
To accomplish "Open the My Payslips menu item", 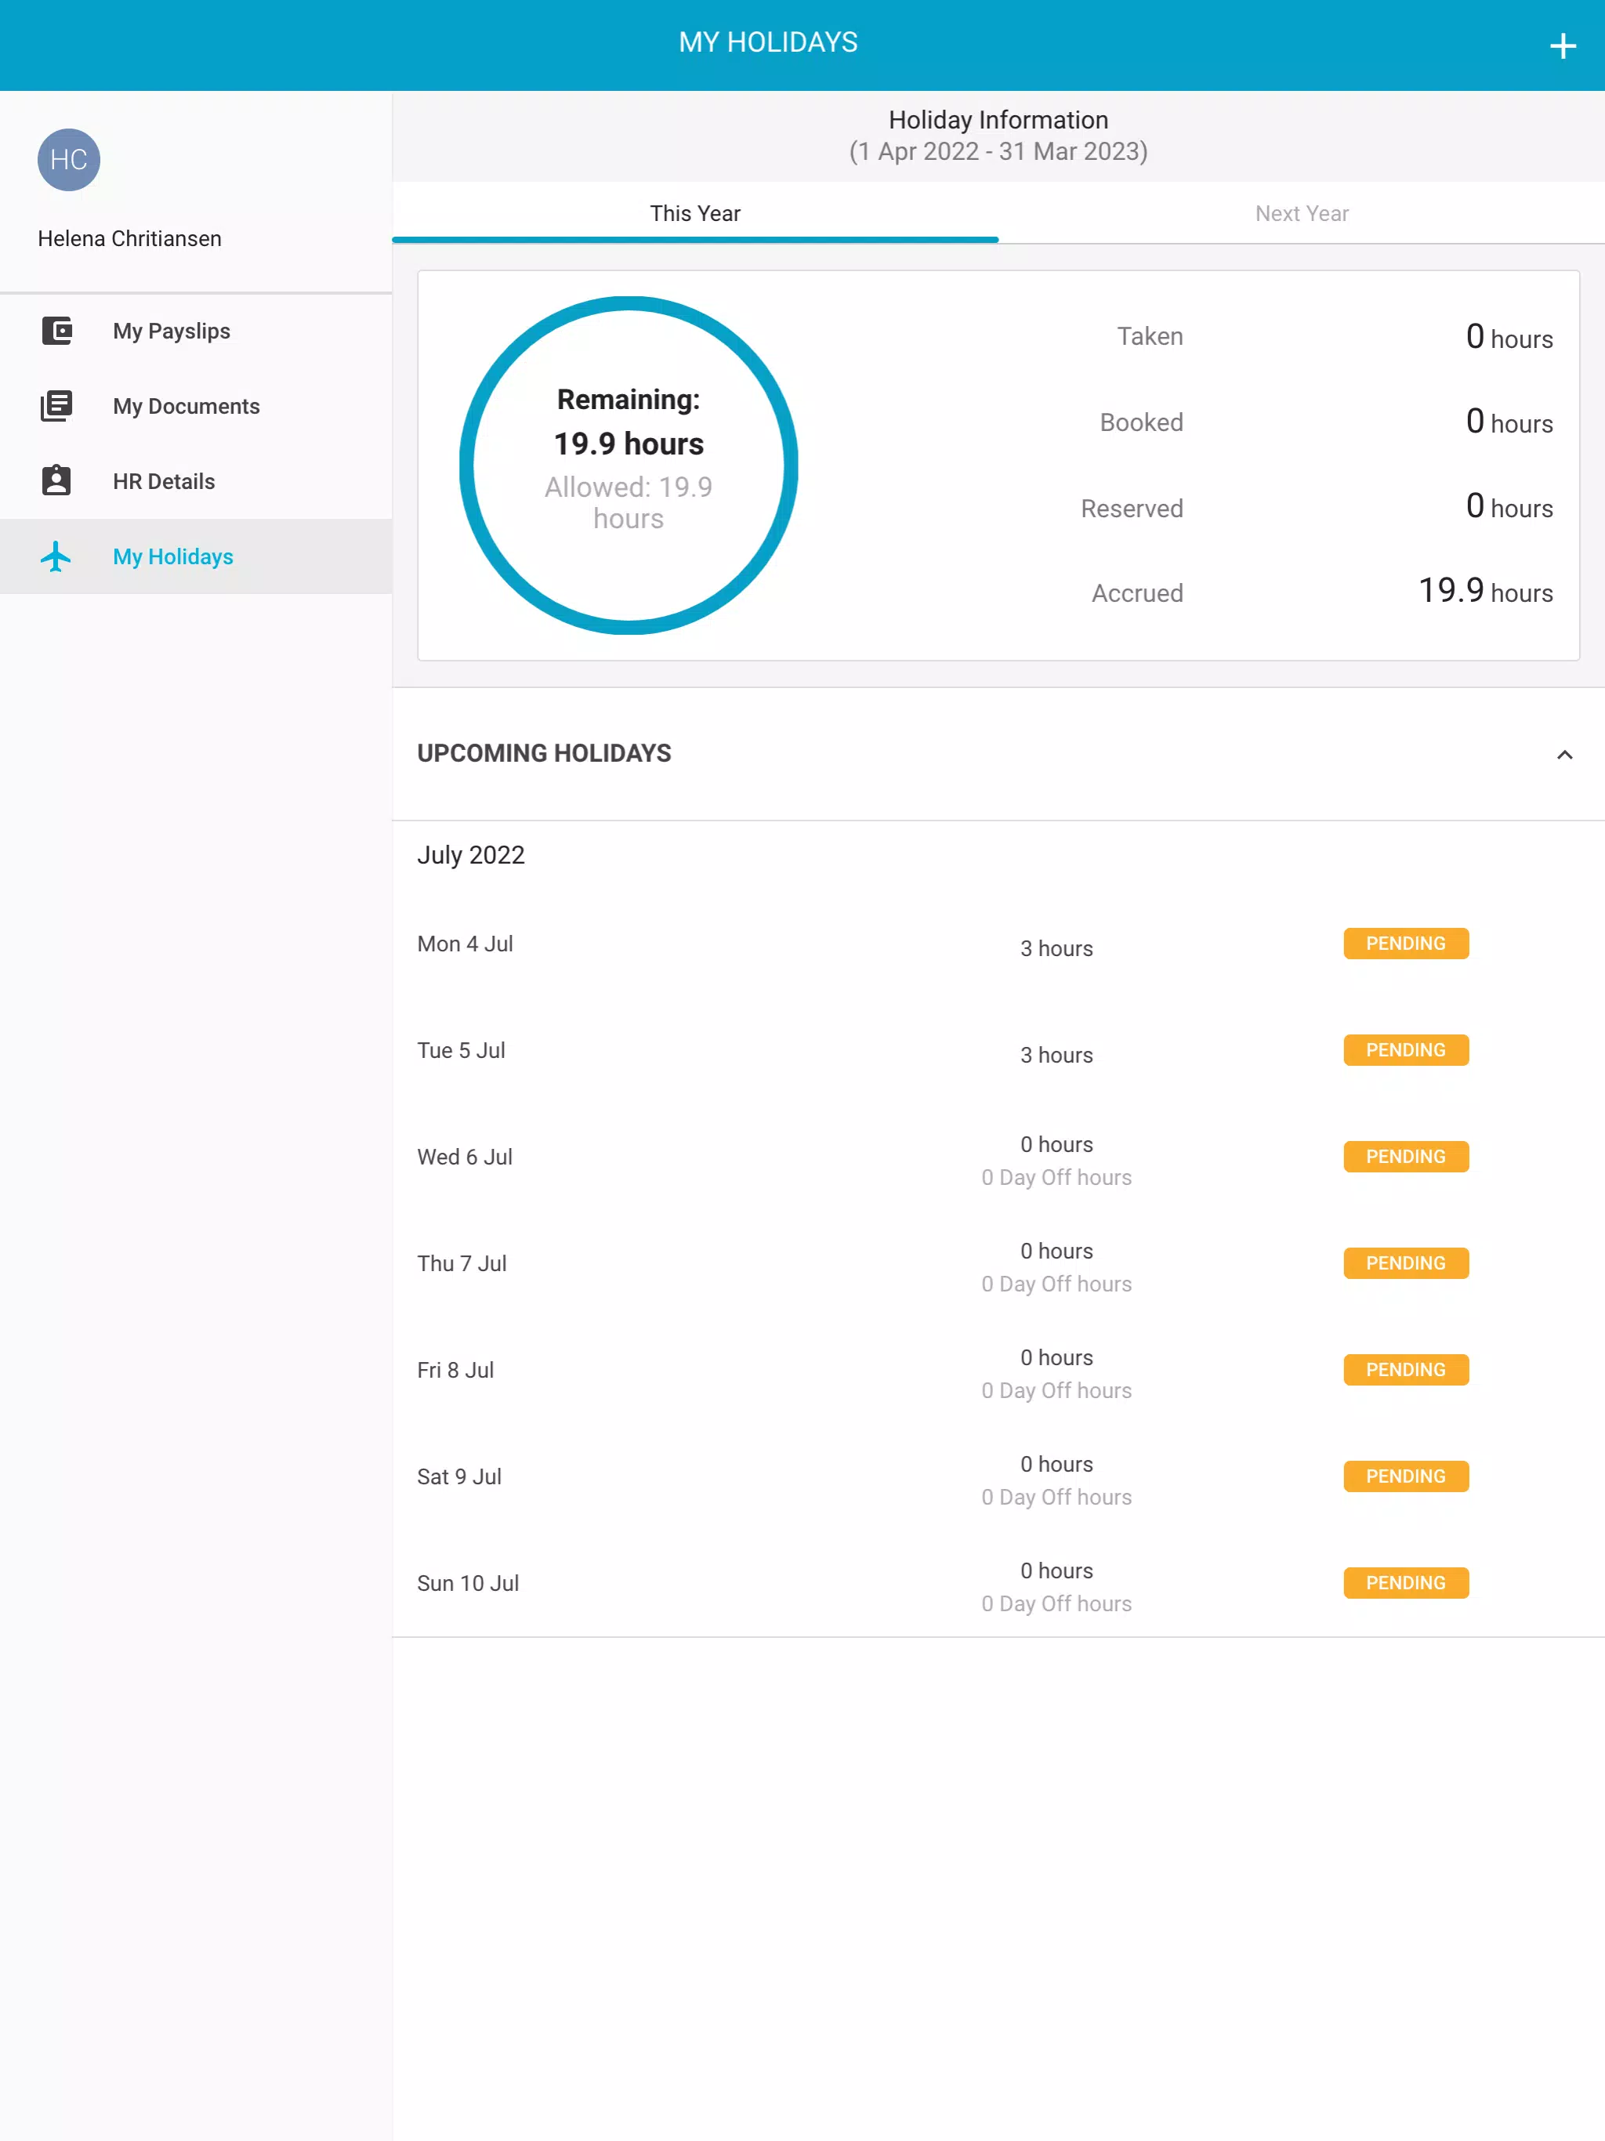I will 172,331.
